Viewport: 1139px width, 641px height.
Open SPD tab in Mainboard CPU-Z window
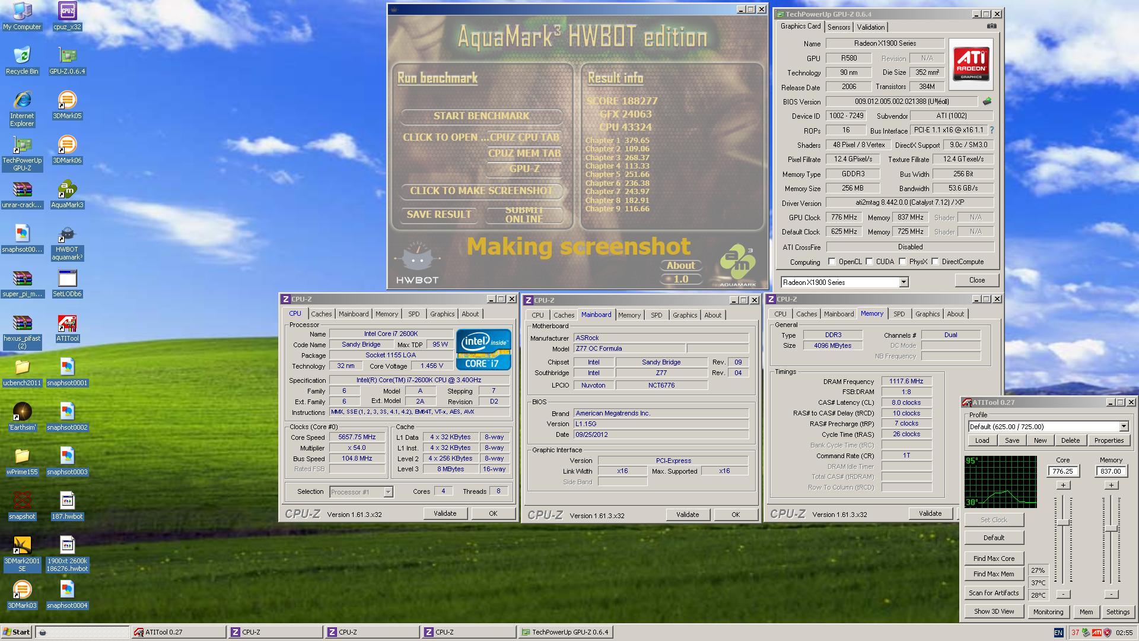pyautogui.click(x=656, y=315)
